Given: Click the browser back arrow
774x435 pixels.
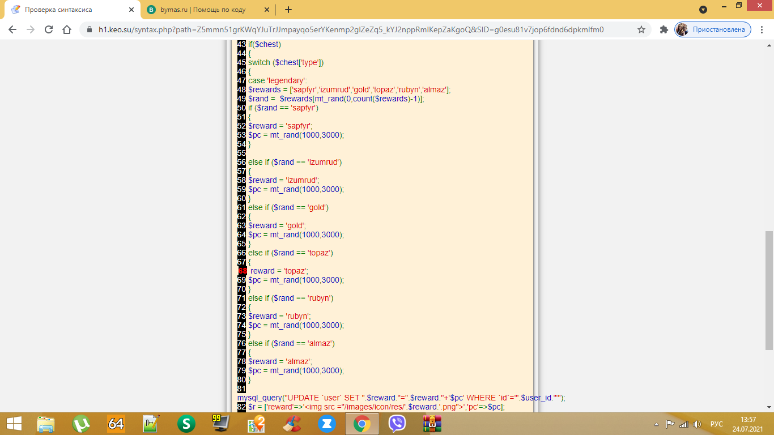Looking at the screenshot, I should pyautogui.click(x=12, y=29).
